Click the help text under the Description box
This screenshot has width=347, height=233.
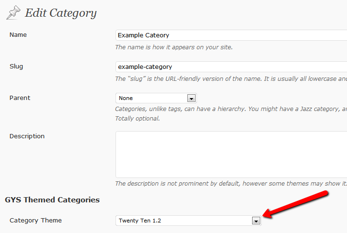click(231, 184)
